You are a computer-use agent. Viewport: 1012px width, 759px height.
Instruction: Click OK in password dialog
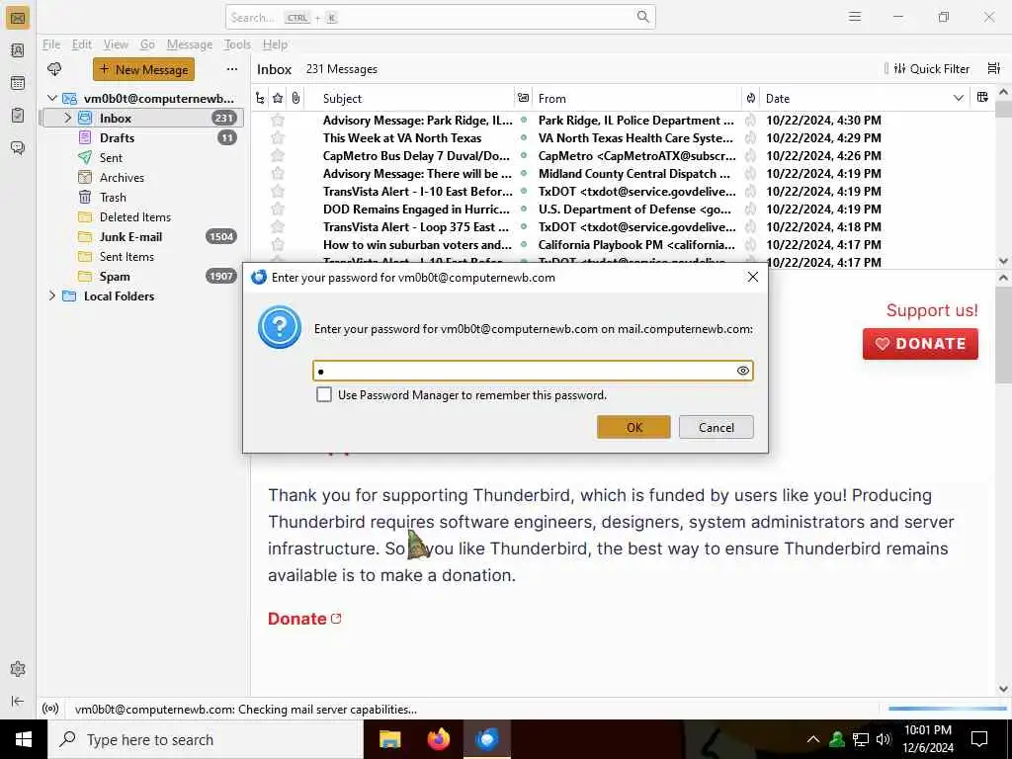633,427
